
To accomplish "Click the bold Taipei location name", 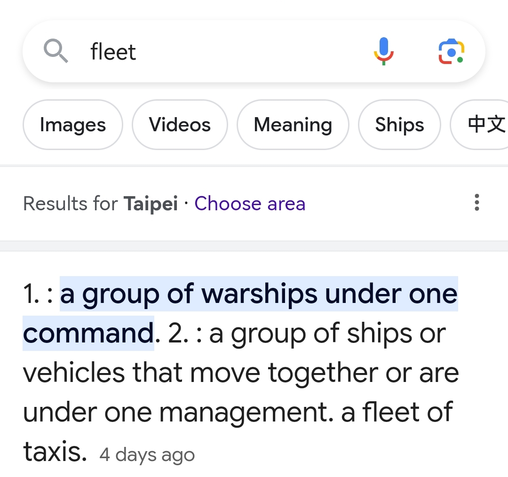I will tap(151, 204).
